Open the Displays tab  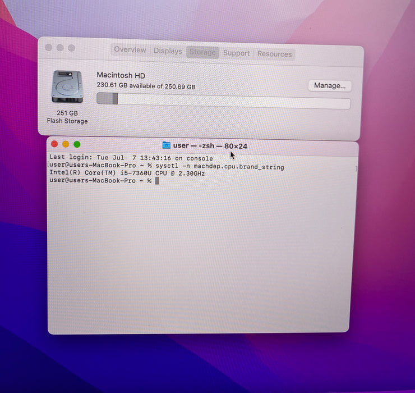coord(168,51)
